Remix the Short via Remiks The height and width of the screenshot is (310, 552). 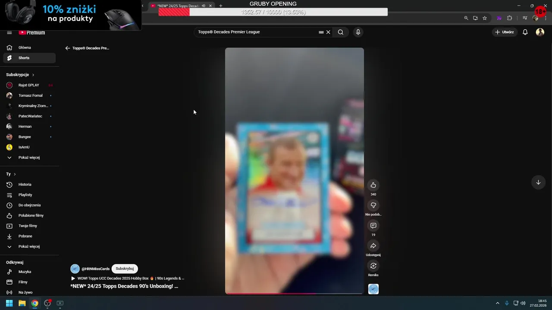pos(373,266)
